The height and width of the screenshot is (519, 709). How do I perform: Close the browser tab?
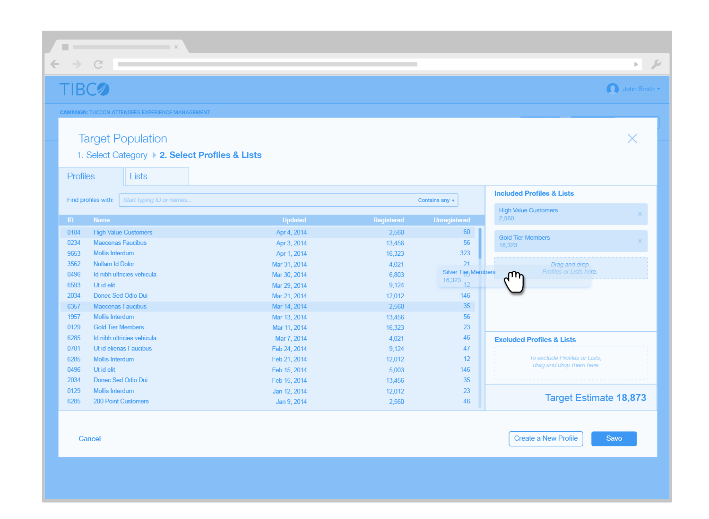pos(176,47)
